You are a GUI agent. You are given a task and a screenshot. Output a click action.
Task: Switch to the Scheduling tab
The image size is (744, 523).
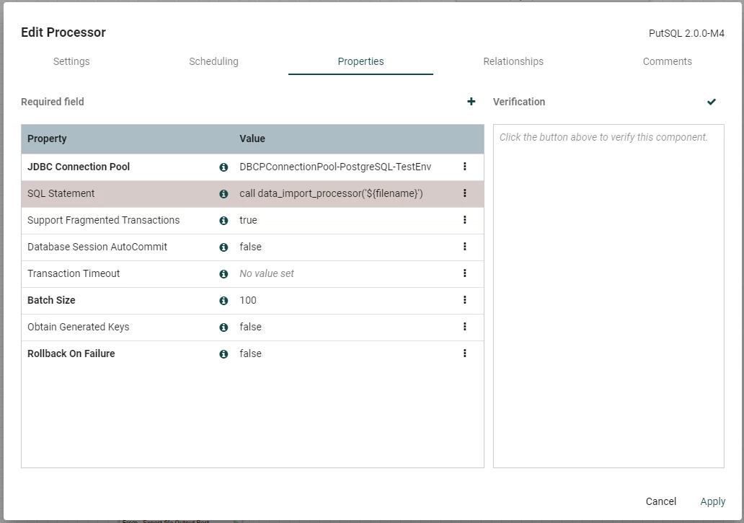[x=213, y=61]
